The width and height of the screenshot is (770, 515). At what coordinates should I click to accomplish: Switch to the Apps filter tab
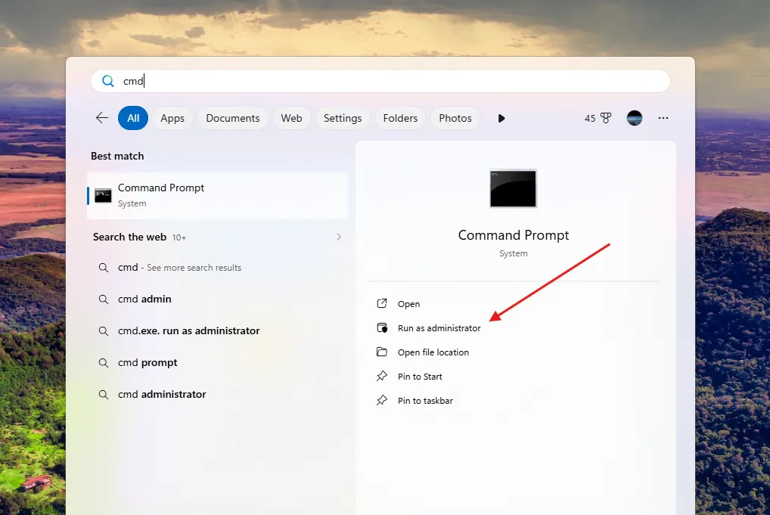pyautogui.click(x=172, y=118)
